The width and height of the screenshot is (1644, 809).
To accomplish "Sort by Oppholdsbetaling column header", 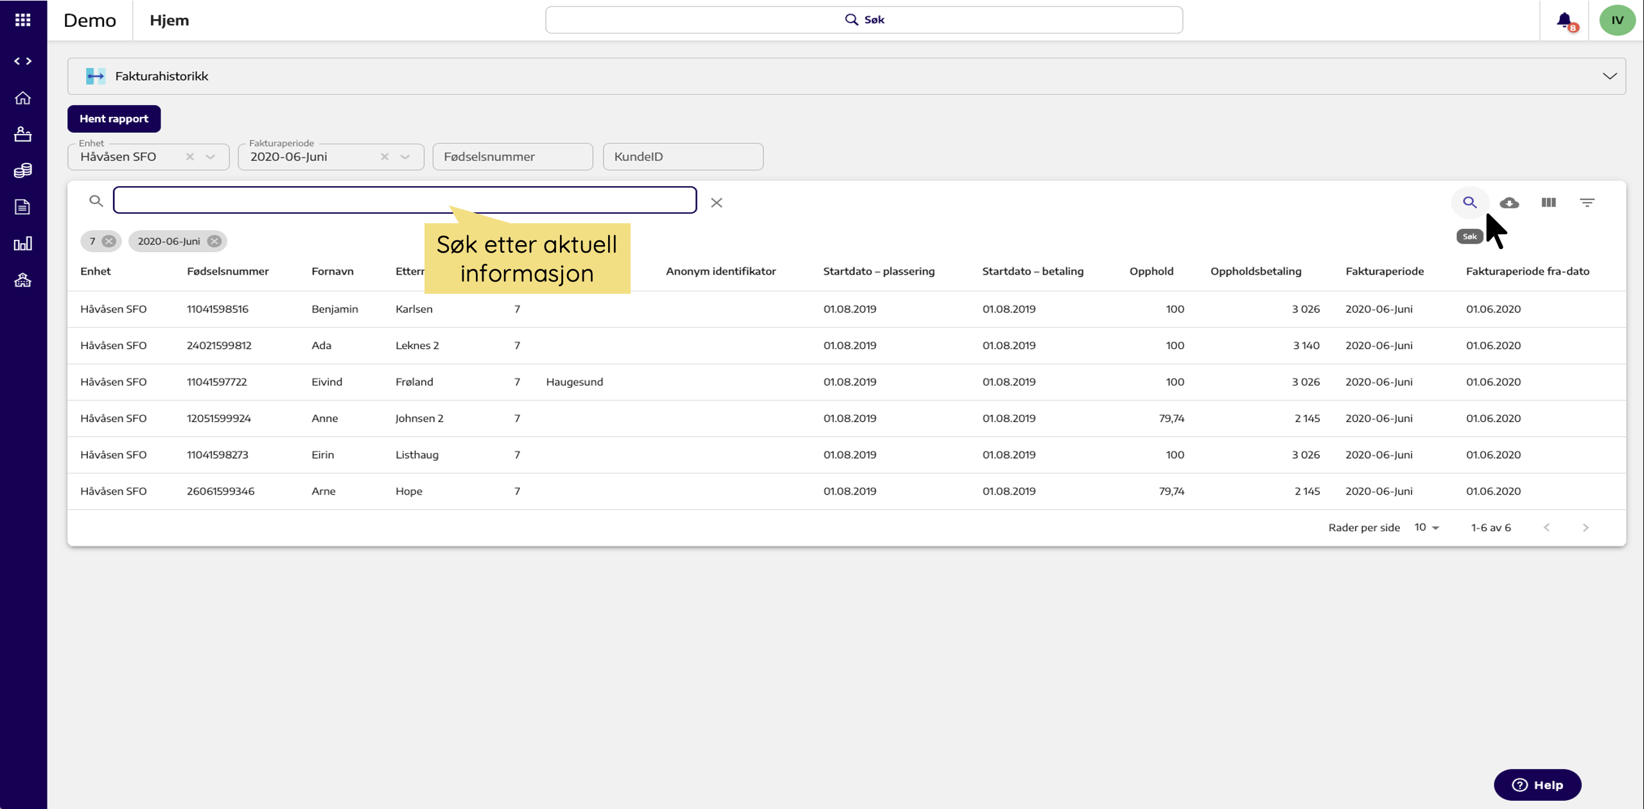I will pyautogui.click(x=1256, y=271).
